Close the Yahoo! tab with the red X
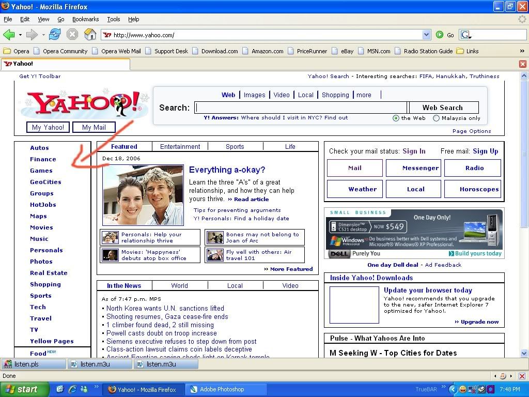The image size is (529, 397). (523, 64)
